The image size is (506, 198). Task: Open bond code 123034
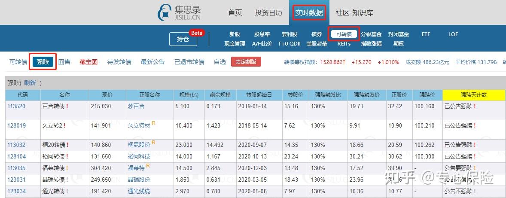click(16, 191)
